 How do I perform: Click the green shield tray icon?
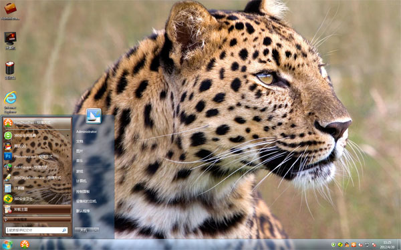tap(333, 245)
